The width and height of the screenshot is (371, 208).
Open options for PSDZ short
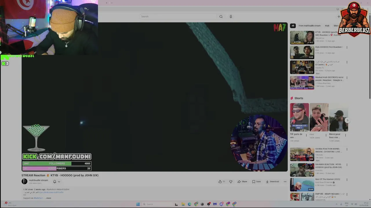click(x=326, y=135)
